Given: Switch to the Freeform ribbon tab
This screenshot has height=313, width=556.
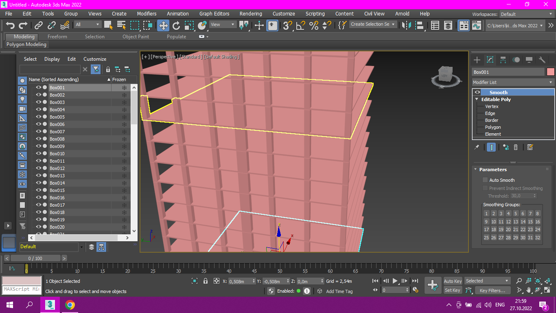Looking at the screenshot, I should point(57,37).
